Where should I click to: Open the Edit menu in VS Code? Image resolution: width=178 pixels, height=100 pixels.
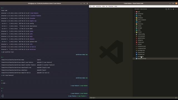click(94, 6)
